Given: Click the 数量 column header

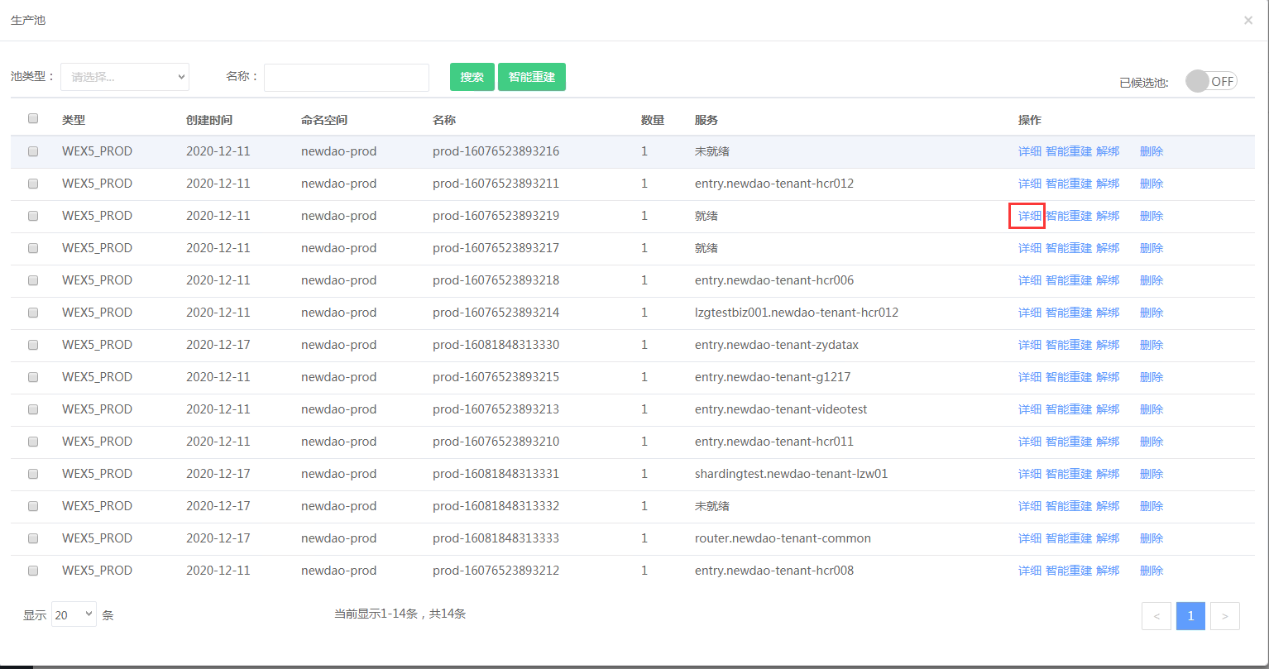Looking at the screenshot, I should (x=653, y=120).
